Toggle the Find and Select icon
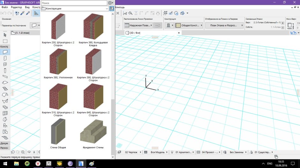Screen dimensions: 300x168 [17, 13]
